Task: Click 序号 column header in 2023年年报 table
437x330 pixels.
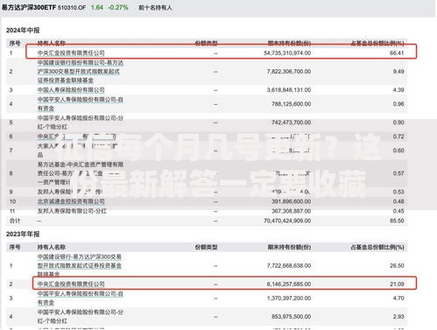Action: (15, 247)
